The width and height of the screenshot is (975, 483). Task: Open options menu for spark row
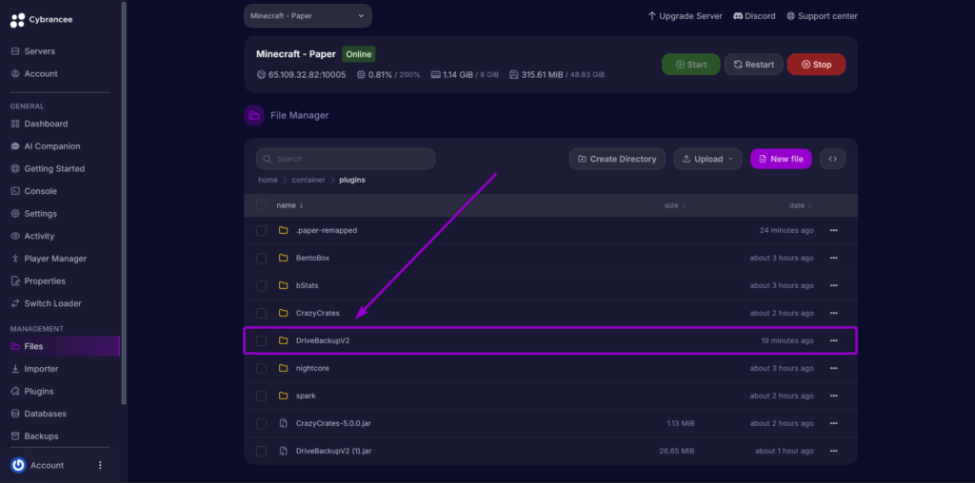pyautogui.click(x=833, y=396)
